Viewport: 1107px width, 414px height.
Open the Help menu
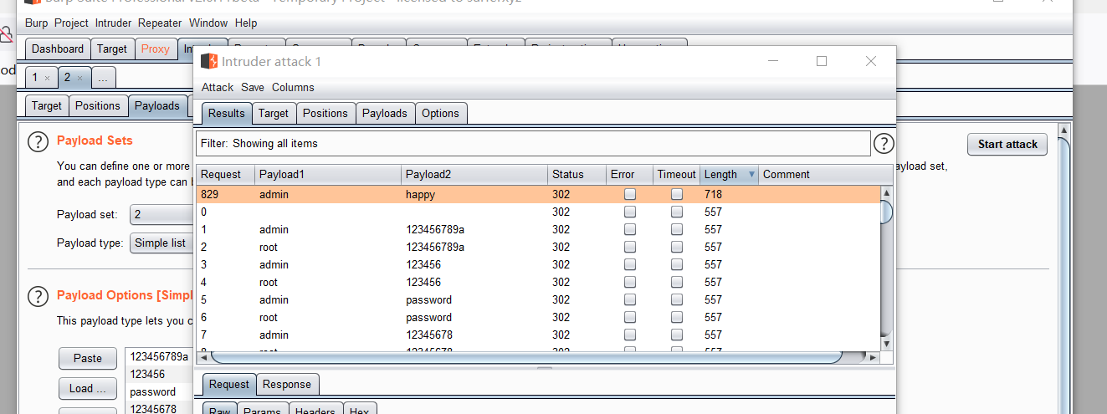pyautogui.click(x=246, y=23)
